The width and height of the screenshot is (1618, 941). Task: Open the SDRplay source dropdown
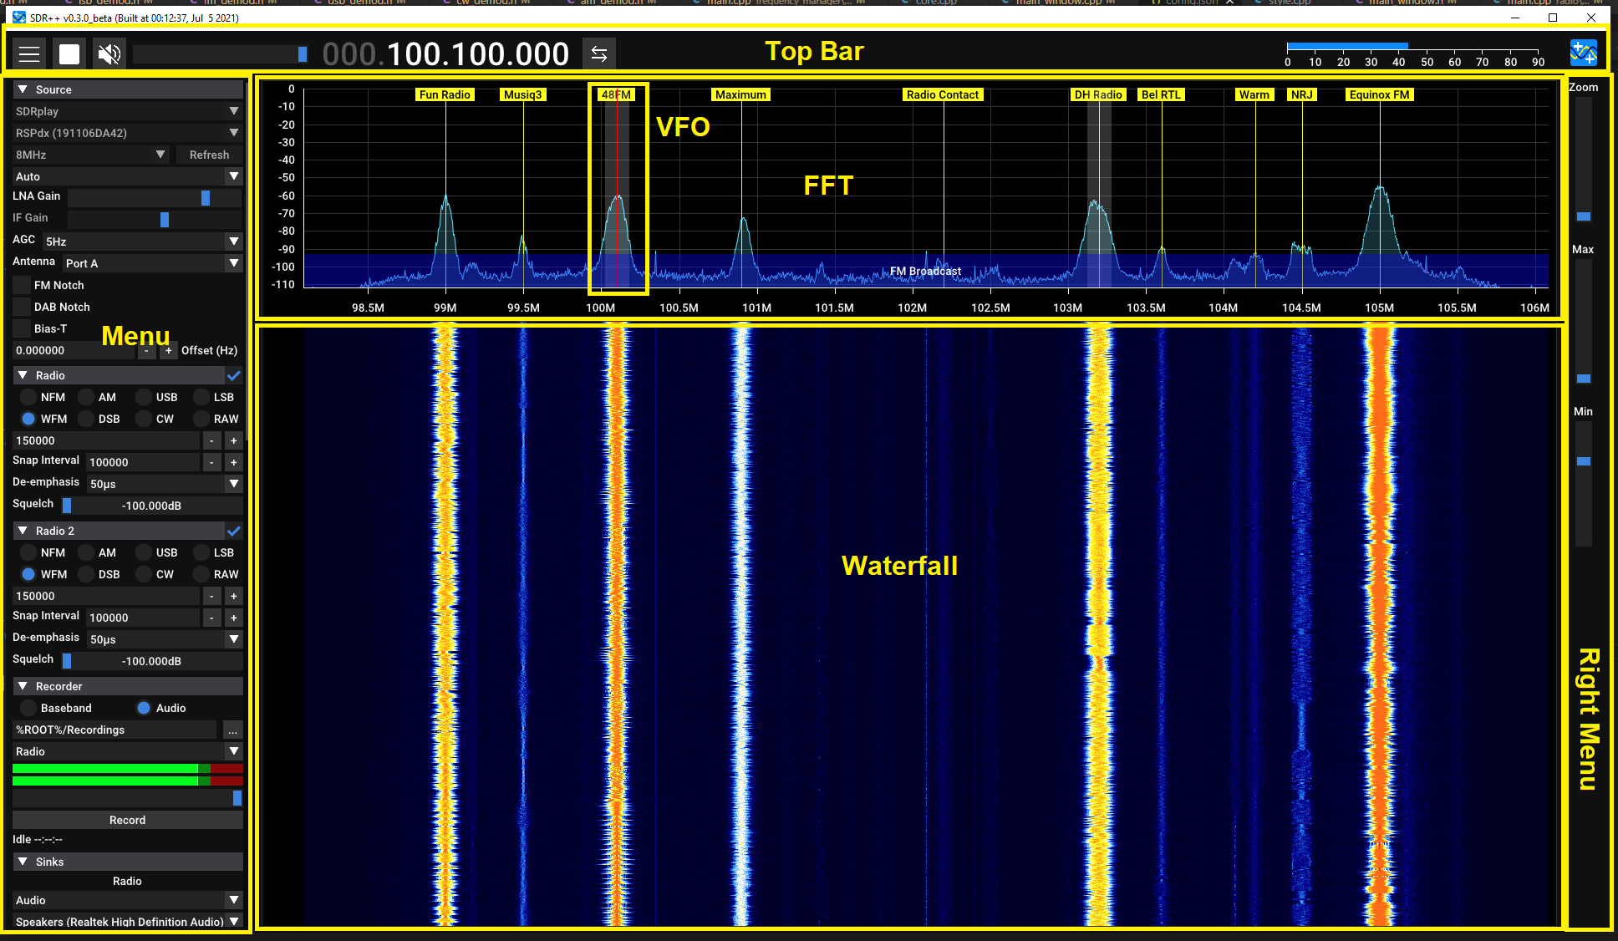(x=127, y=111)
